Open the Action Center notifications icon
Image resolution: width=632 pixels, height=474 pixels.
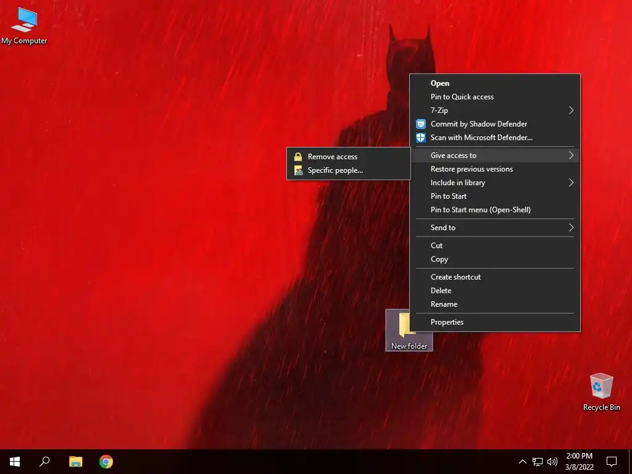[612, 462]
